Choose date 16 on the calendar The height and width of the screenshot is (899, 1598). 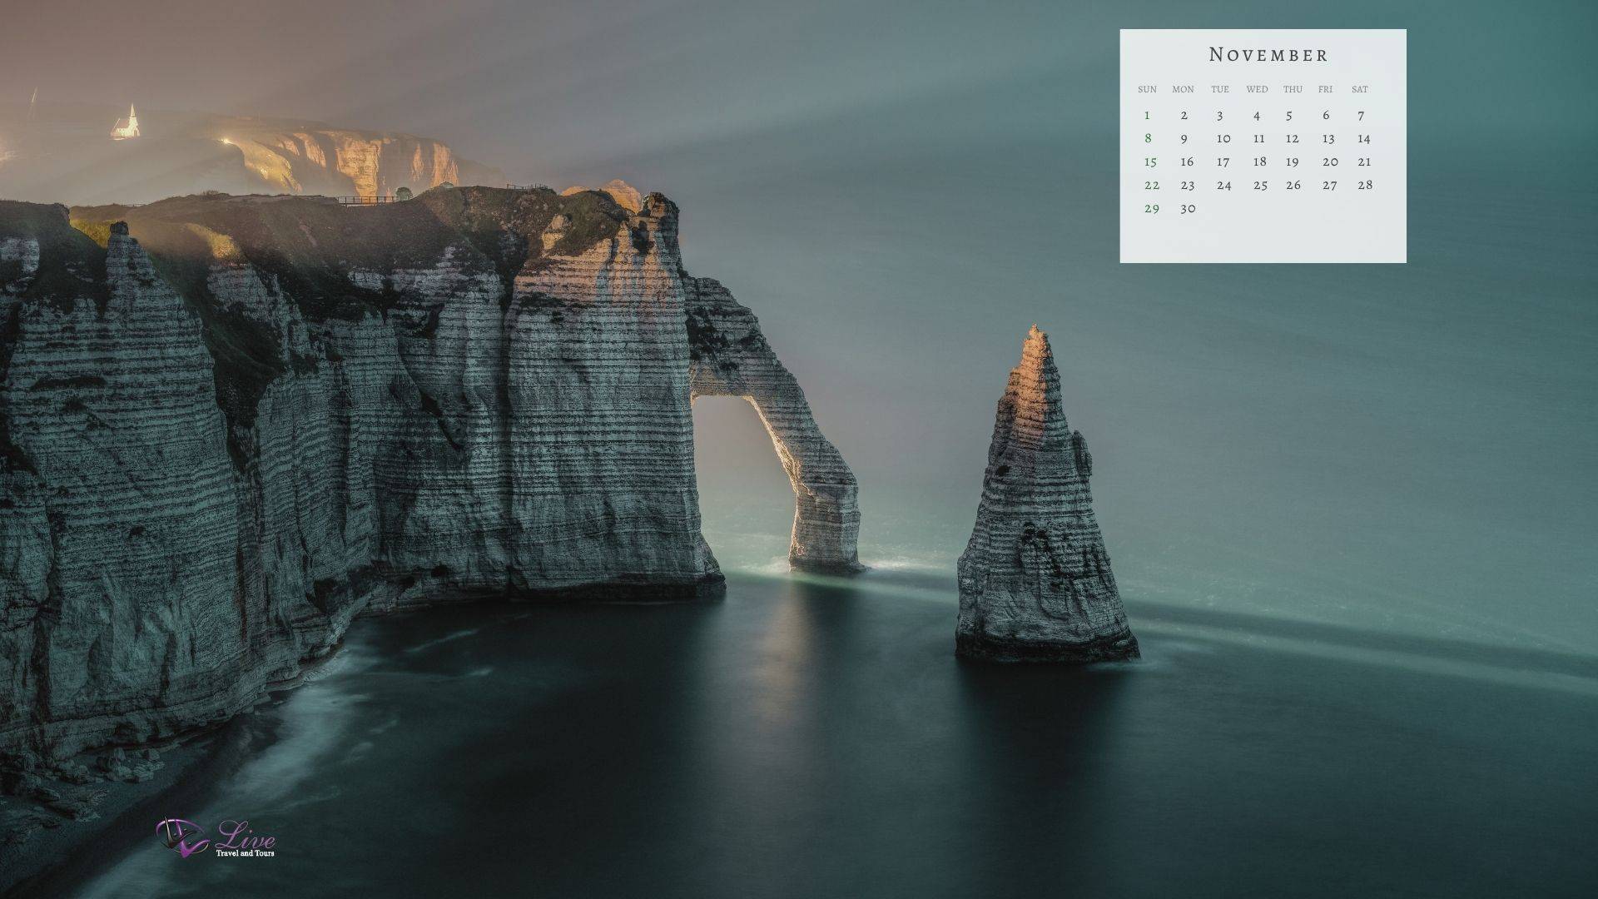click(x=1187, y=161)
